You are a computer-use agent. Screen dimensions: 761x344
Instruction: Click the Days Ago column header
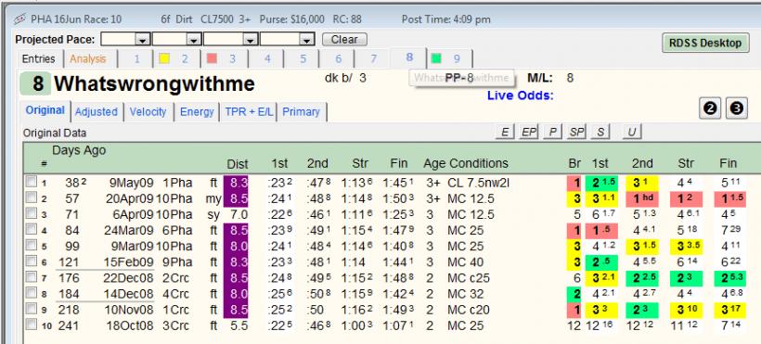[x=79, y=151]
